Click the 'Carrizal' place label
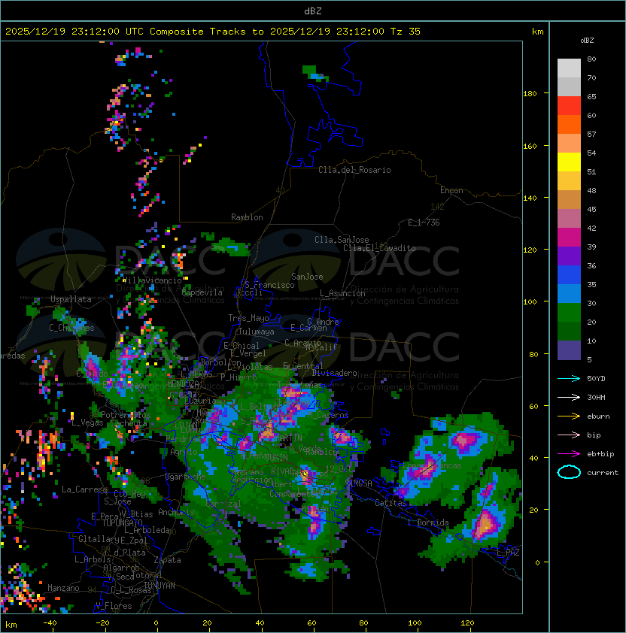 [223, 504]
